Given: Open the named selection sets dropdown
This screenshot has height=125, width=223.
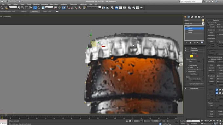Looking at the screenshot, I should [x=94, y=7].
